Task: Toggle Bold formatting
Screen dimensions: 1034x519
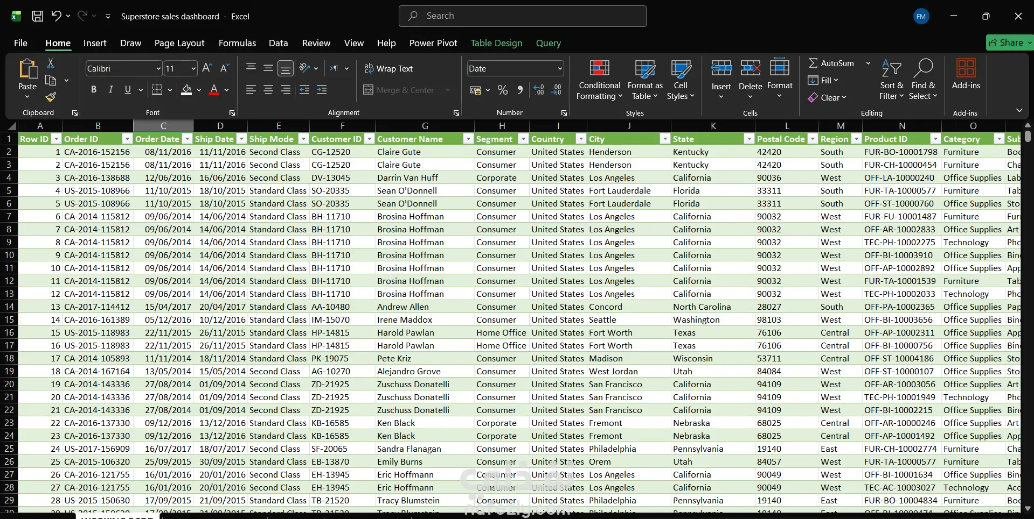Action: click(x=94, y=90)
